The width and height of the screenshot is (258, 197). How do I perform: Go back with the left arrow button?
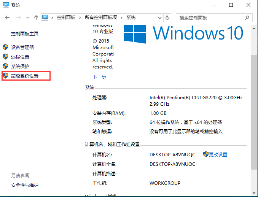click(7, 17)
